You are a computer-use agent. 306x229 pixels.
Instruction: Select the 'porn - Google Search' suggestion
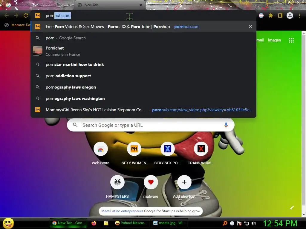pos(143,38)
